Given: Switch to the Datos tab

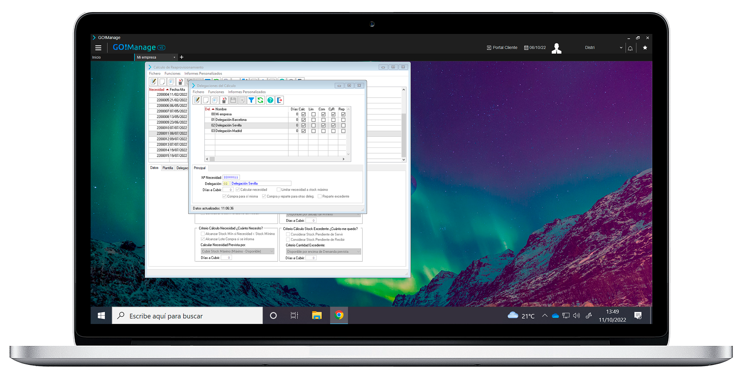Looking at the screenshot, I should (154, 168).
